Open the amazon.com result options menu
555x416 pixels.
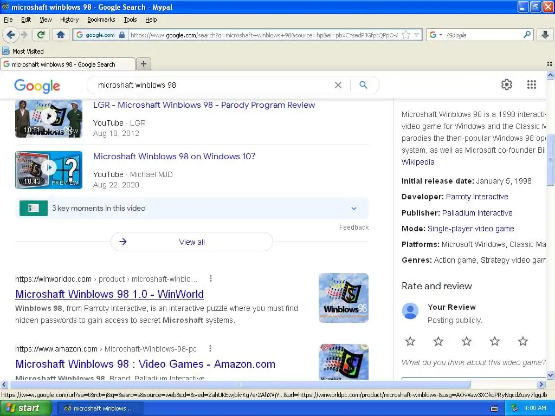[210, 348]
